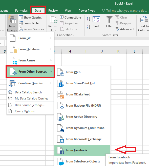149x166 pixels.
Task: Click the Hadoop File HDFS icon
Action: (x=60, y=106)
